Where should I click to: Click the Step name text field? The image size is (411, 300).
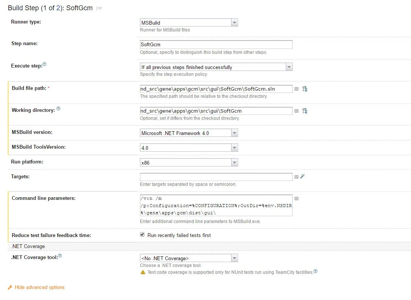click(x=216, y=45)
